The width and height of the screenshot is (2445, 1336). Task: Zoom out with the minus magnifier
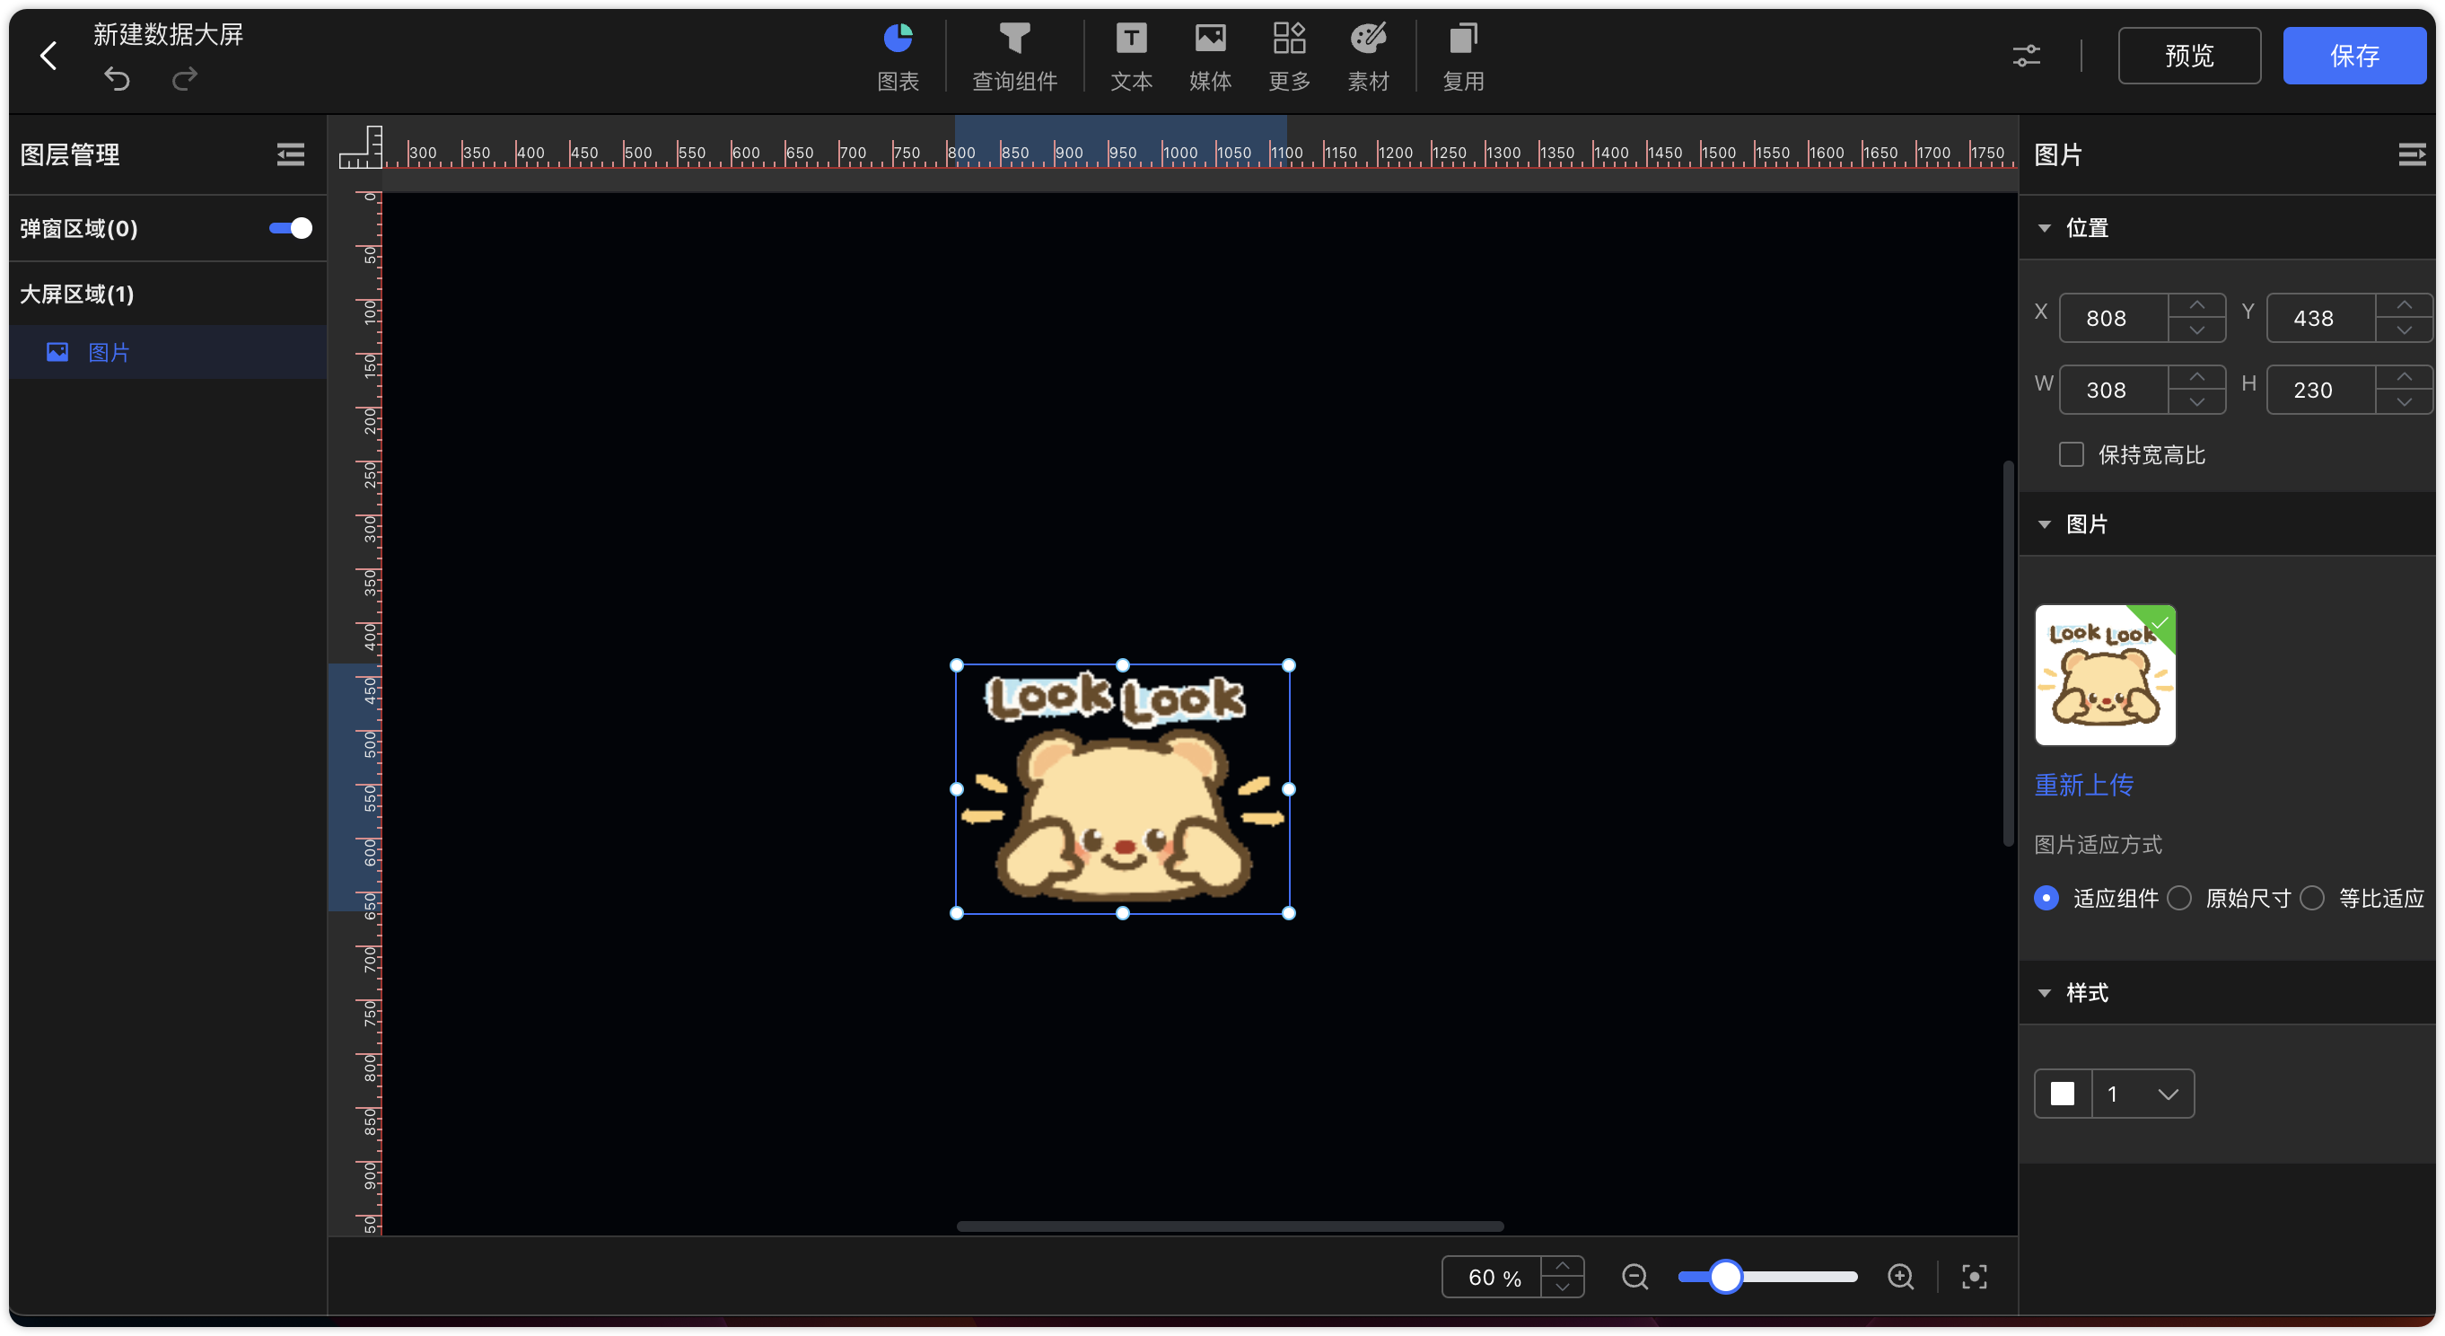[1634, 1276]
